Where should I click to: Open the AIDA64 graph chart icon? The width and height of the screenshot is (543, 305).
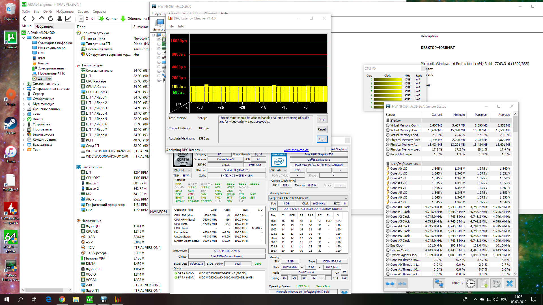click(x=68, y=19)
